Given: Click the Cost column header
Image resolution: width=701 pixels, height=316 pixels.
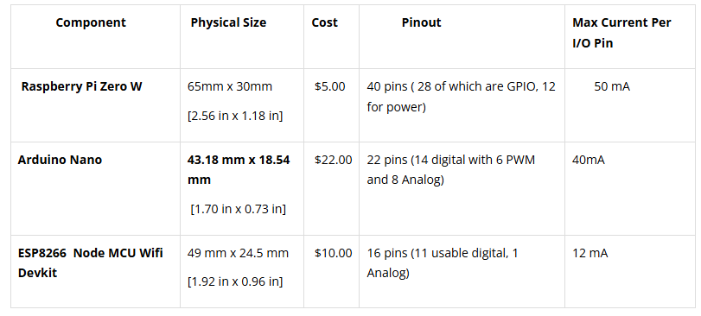Looking at the screenshot, I should pyautogui.click(x=325, y=22).
